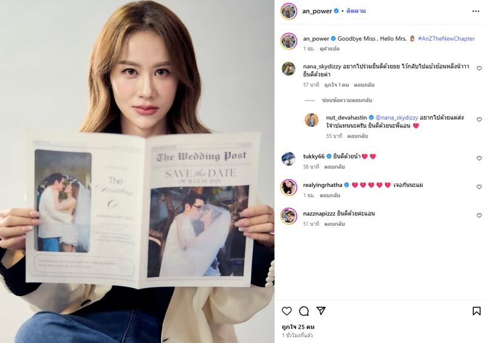
Task: Click the wedding newspaper post photo
Action: point(137,171)
